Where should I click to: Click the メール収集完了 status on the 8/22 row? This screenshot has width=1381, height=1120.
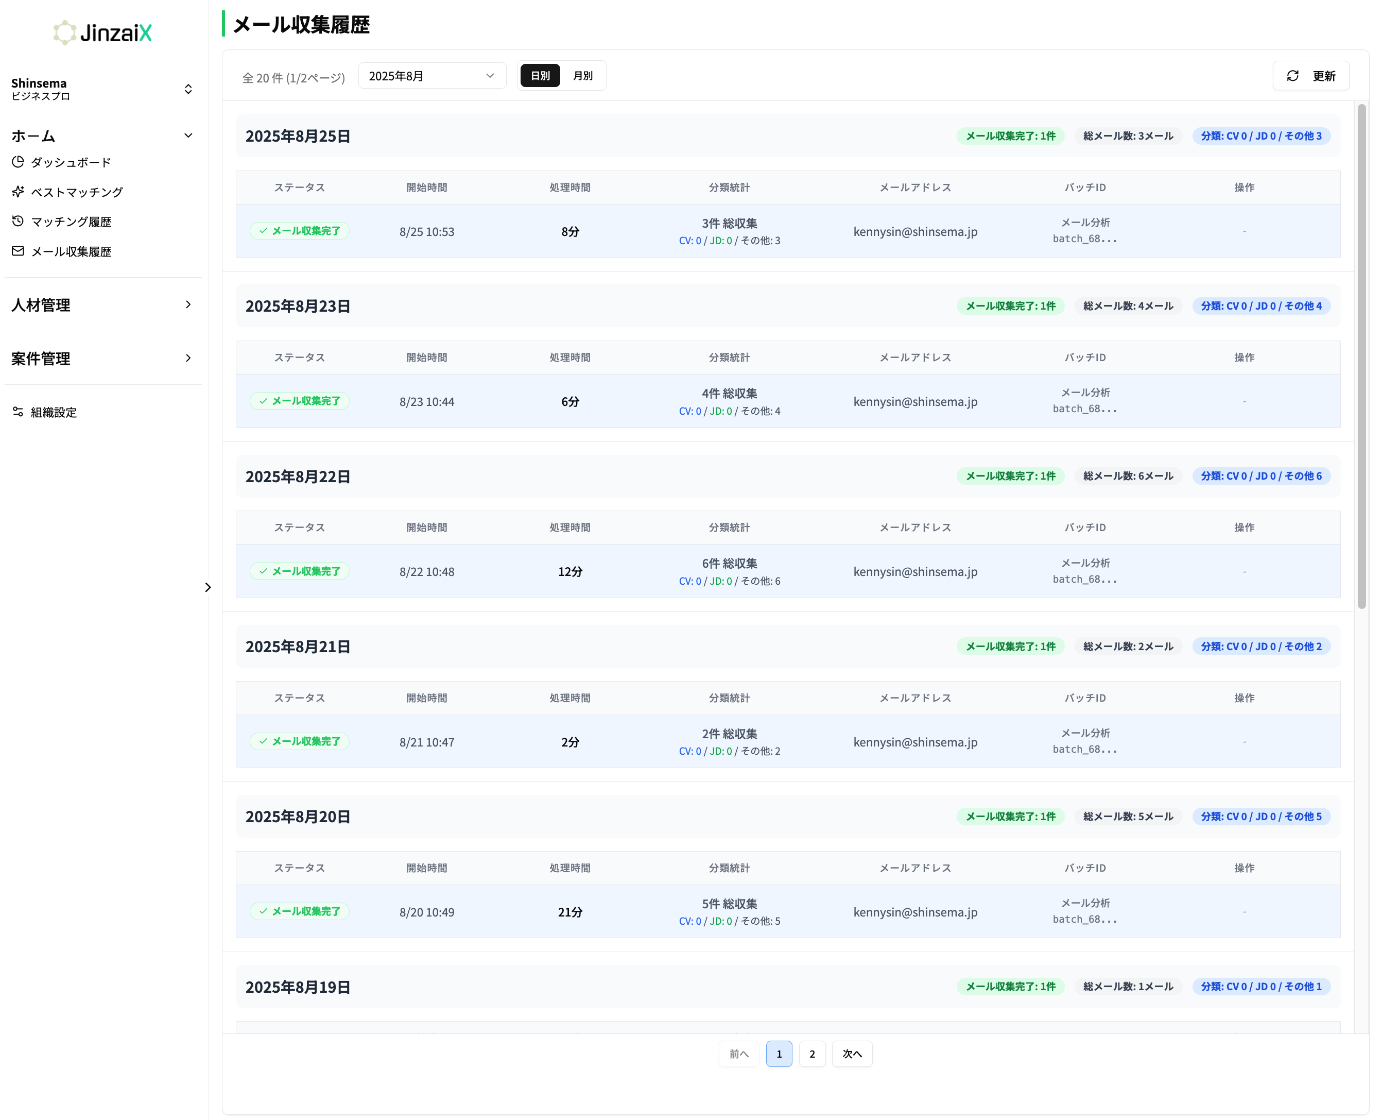pyautogui.click(x=300, y=571)
